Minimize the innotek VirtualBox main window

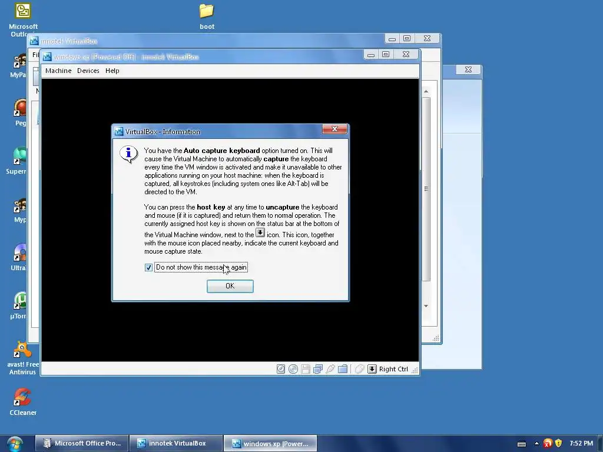(x=392, y=38)
